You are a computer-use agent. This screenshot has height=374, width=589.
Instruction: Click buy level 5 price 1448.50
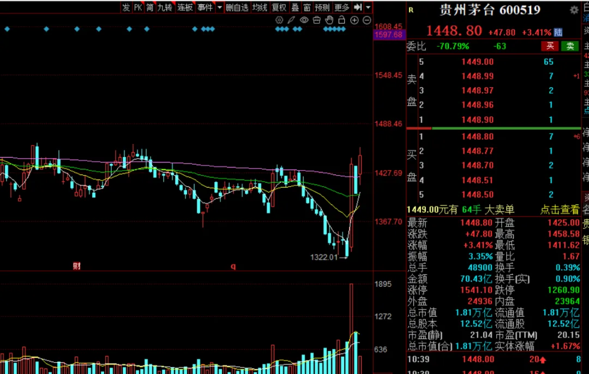477,195
